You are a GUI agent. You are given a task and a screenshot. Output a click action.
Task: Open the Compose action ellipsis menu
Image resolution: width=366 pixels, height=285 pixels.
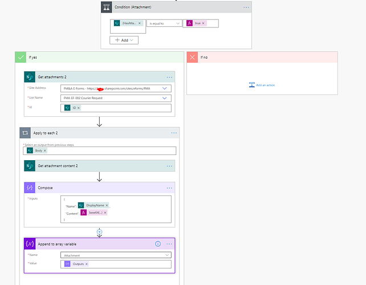coord(169,188)
